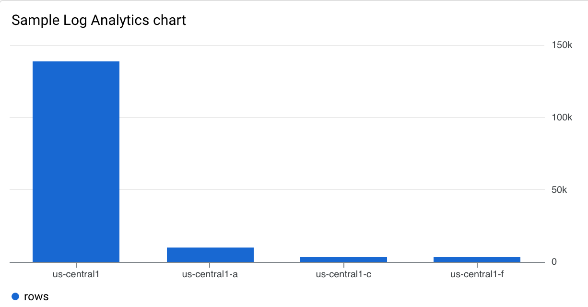Click the "Sample Log Analytics chart" title
Screen dimensions: 588x307
coord(99,20)
